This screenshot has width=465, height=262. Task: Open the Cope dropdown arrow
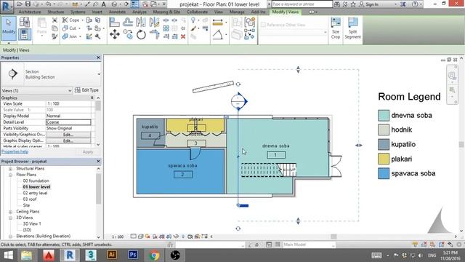(x=82, y=20)
